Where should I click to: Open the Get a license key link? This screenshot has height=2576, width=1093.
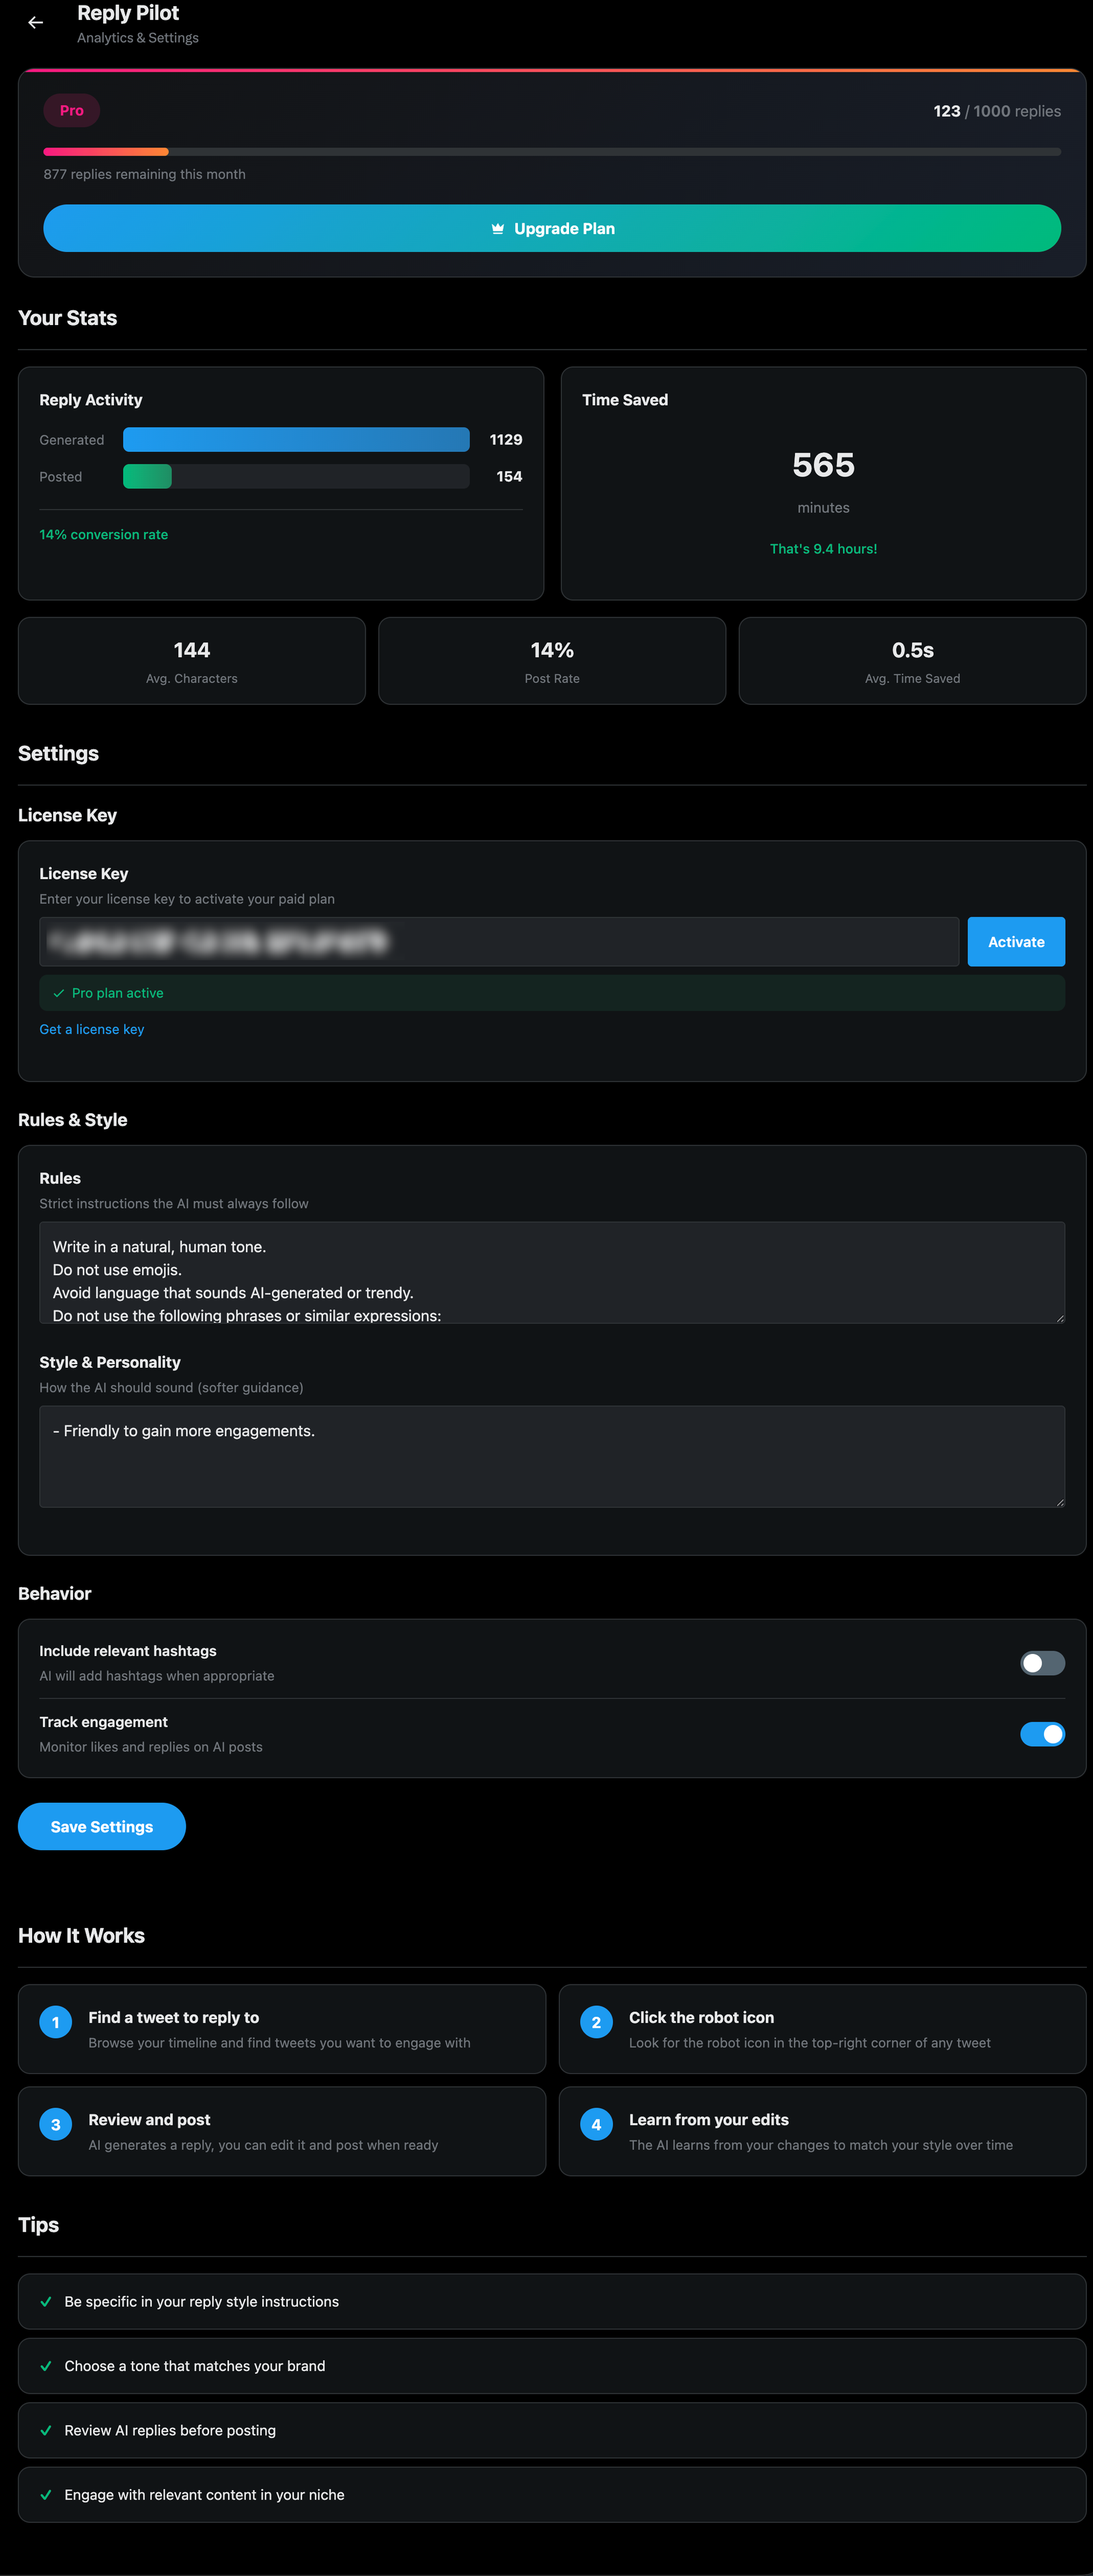[92, 1029]
